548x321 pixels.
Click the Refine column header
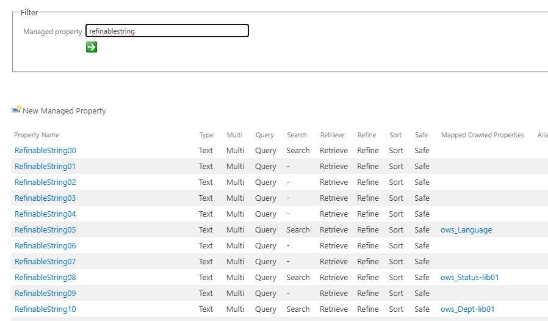(367, 135)
